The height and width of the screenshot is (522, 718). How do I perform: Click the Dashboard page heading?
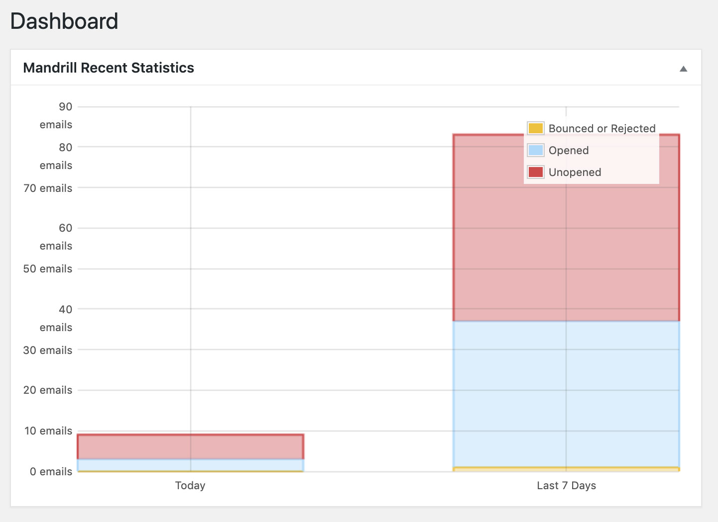pyautogui.click(x=64, y=21)
